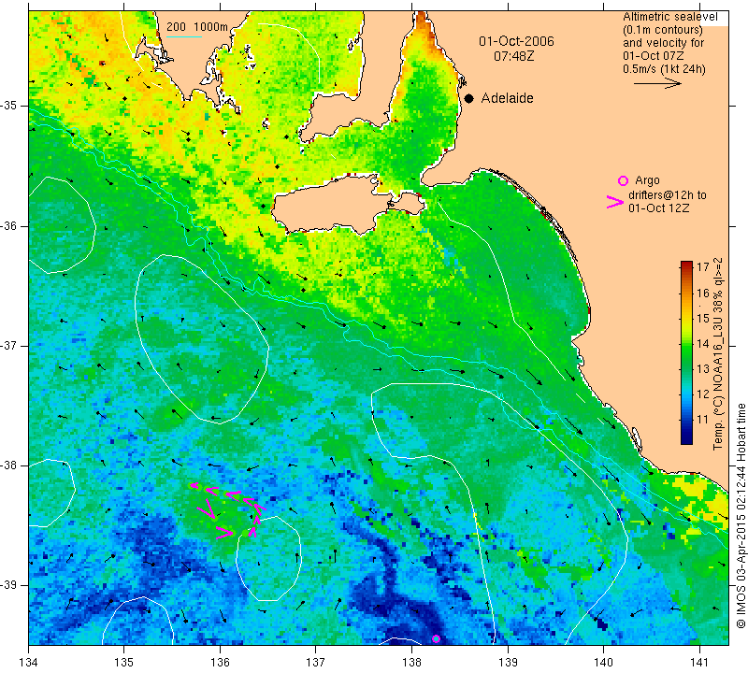748x673 pixels.
Task: Click the latitude axis label -35
Action: tap(8, 106)
